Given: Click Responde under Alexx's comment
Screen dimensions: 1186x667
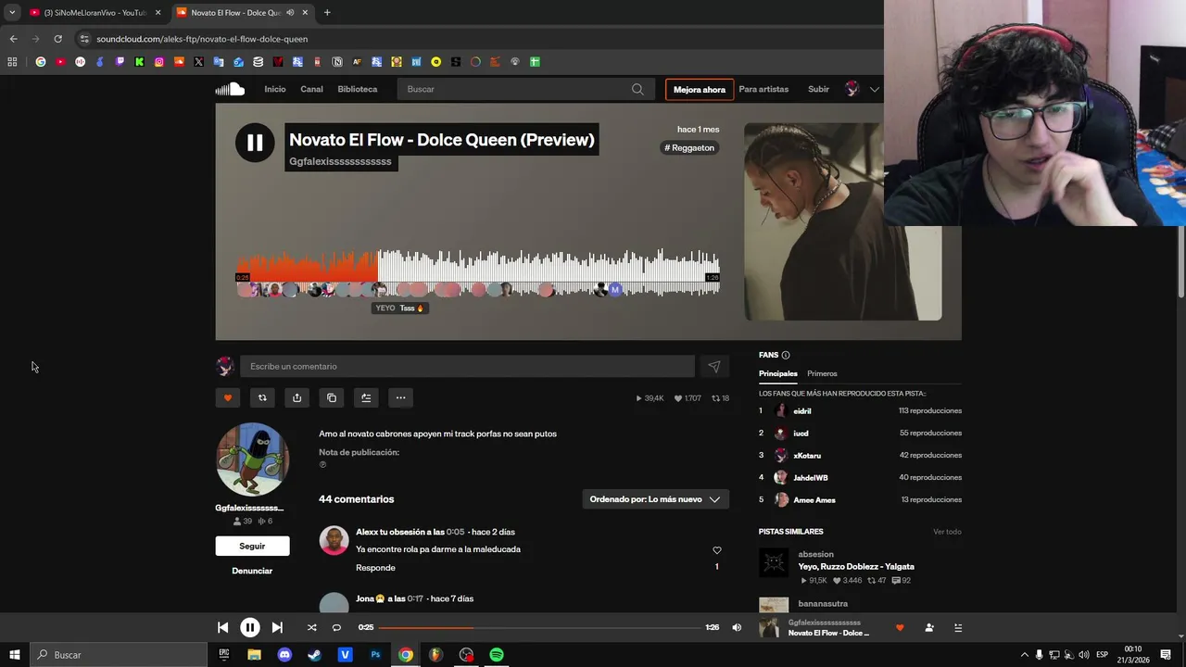Looking at the screenshot, I should (375, 568).
